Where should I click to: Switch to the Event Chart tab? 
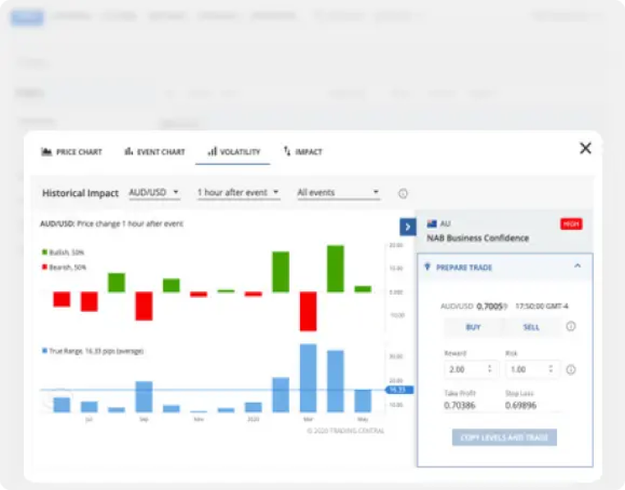click(154, 152)
